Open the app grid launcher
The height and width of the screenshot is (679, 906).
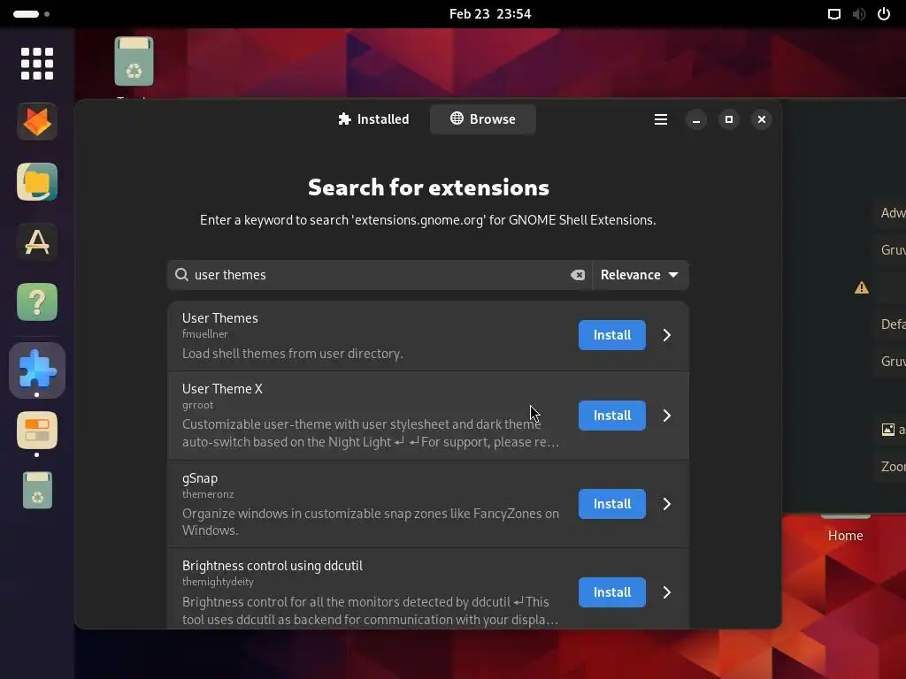pos(37,64)
